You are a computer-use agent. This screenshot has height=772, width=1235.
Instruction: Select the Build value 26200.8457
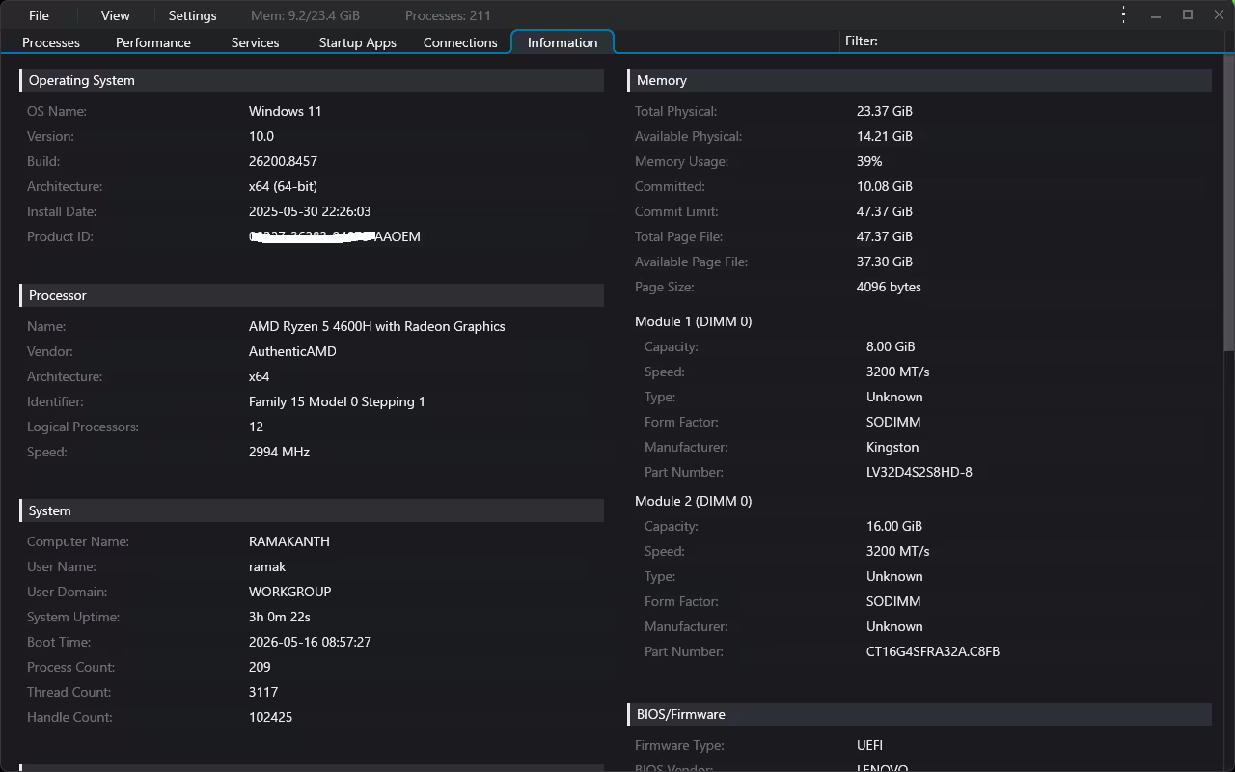283,161
